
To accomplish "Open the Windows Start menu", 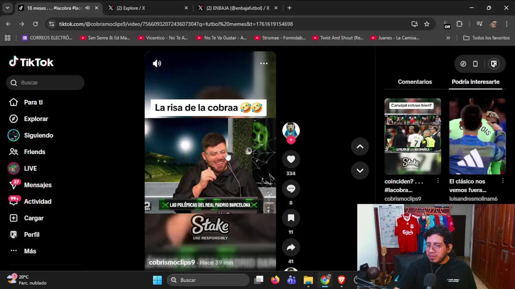I will (x=157, y=280).
